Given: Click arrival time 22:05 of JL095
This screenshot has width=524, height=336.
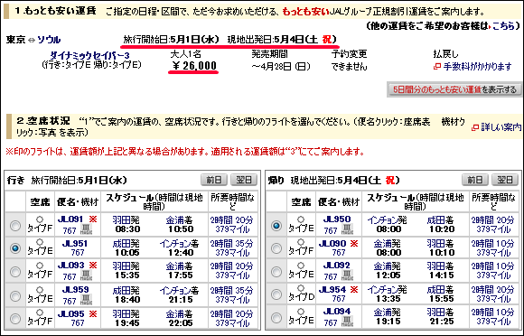Looking at the screenshot, I should tap(181, 323).
